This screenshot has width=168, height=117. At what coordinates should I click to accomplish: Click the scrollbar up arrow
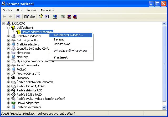pos(164,24)
